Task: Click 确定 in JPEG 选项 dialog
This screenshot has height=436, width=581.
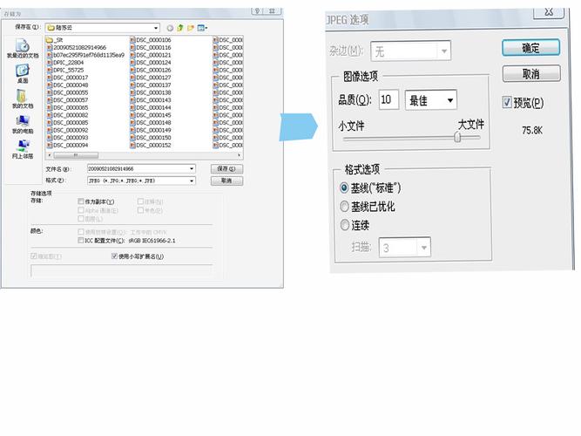Action: (x=530, y=48)
